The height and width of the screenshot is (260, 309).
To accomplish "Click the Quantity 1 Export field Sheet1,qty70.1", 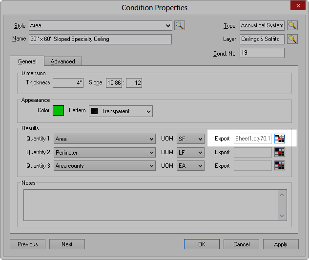I will click(253, 139).
